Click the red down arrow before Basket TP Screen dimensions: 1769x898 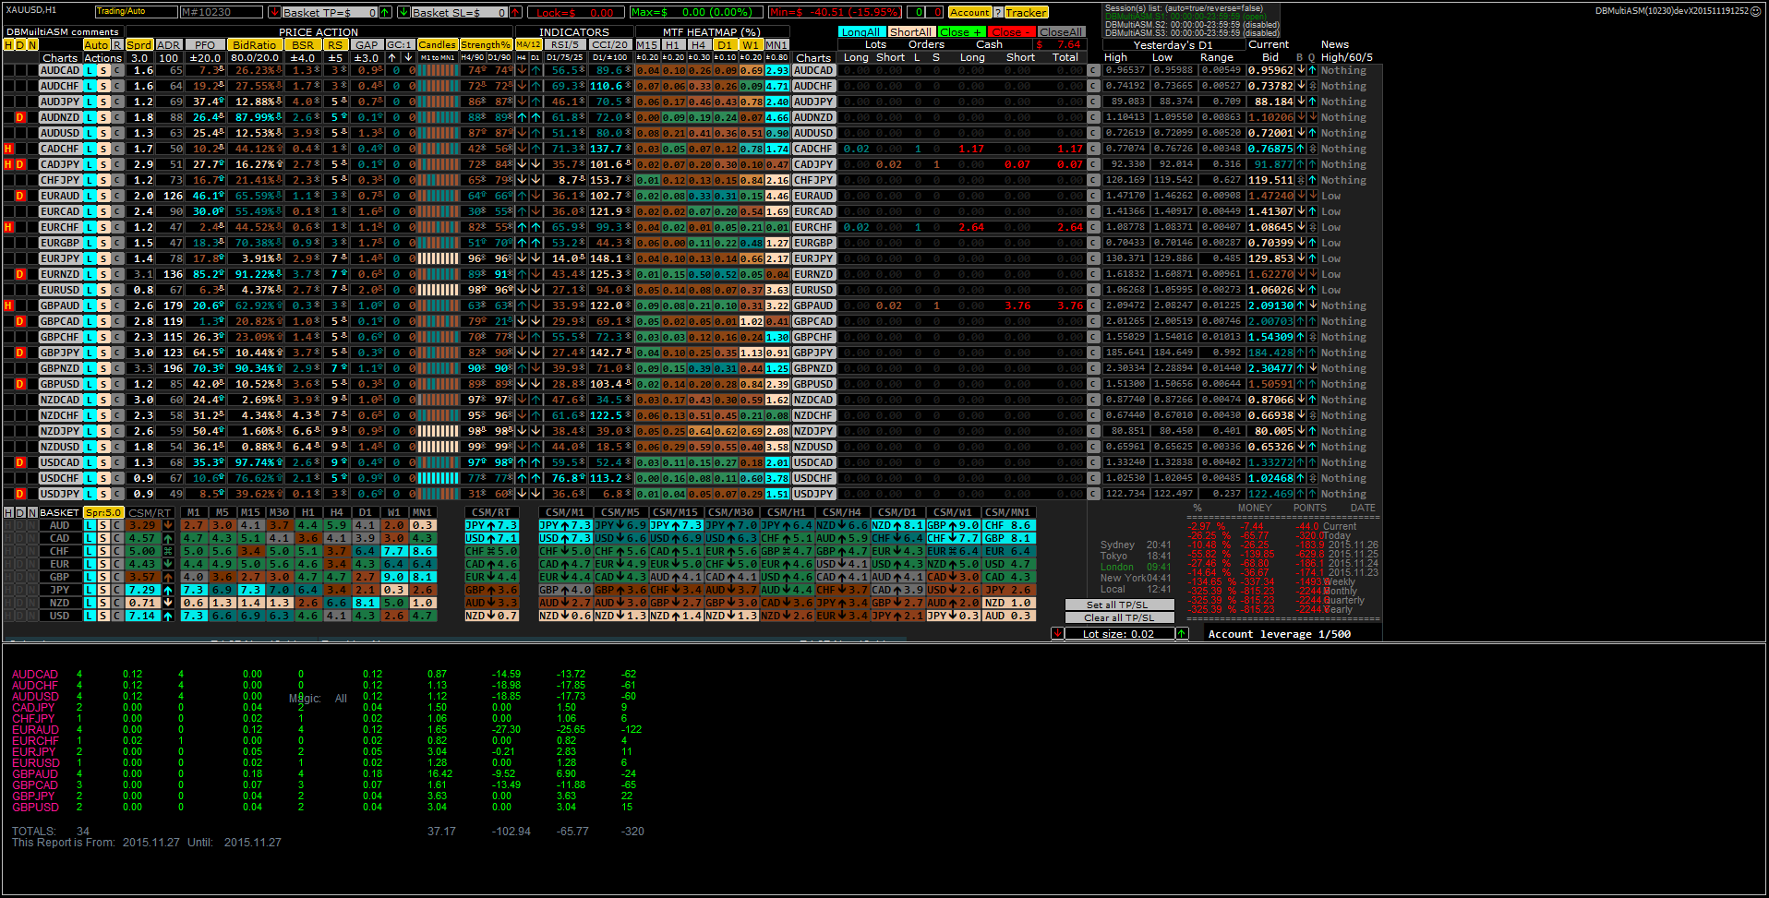point(274,12)
